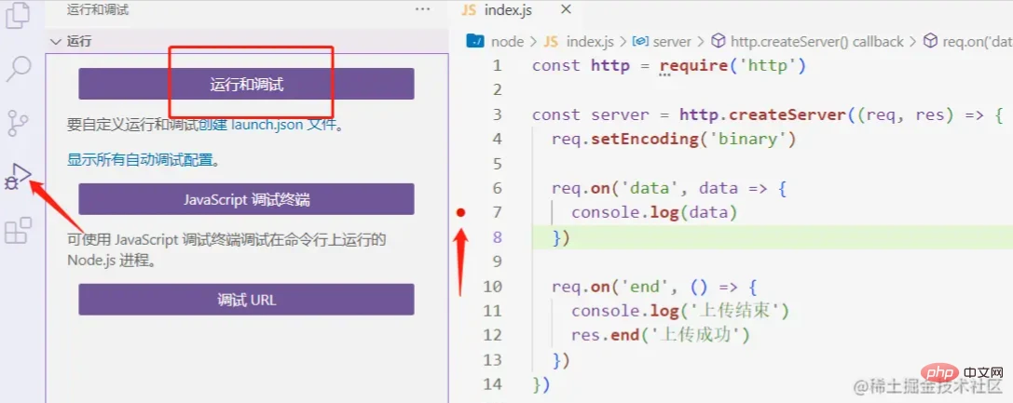Screen dimensions: 1013x403
Task: Open 显示所有自动调试配置 link
Action: tap(140, 160)
